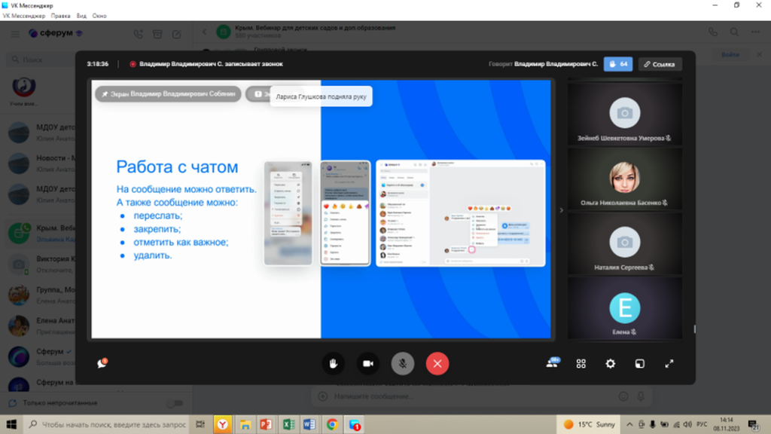Open the Окно menu
The width and height of the screenshot is (771, 434).
(99, 15)
